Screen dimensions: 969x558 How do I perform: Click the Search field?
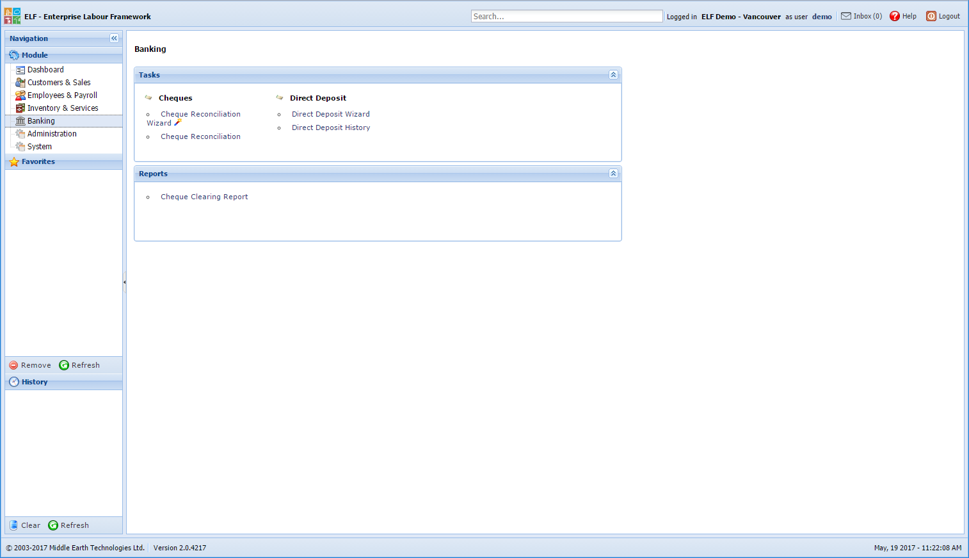[566, 15]
